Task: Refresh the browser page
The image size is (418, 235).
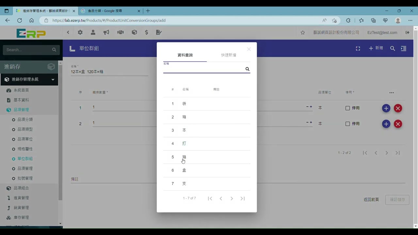Action: tap(20, 20)
